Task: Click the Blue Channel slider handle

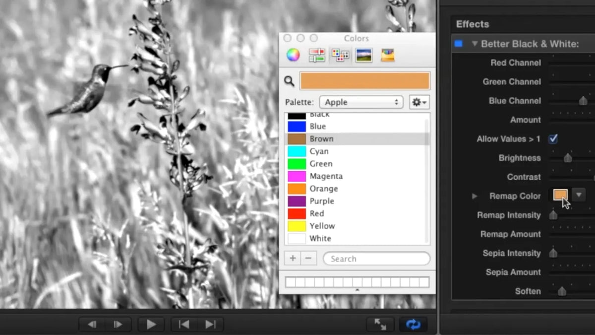Action: pos(583,101)
